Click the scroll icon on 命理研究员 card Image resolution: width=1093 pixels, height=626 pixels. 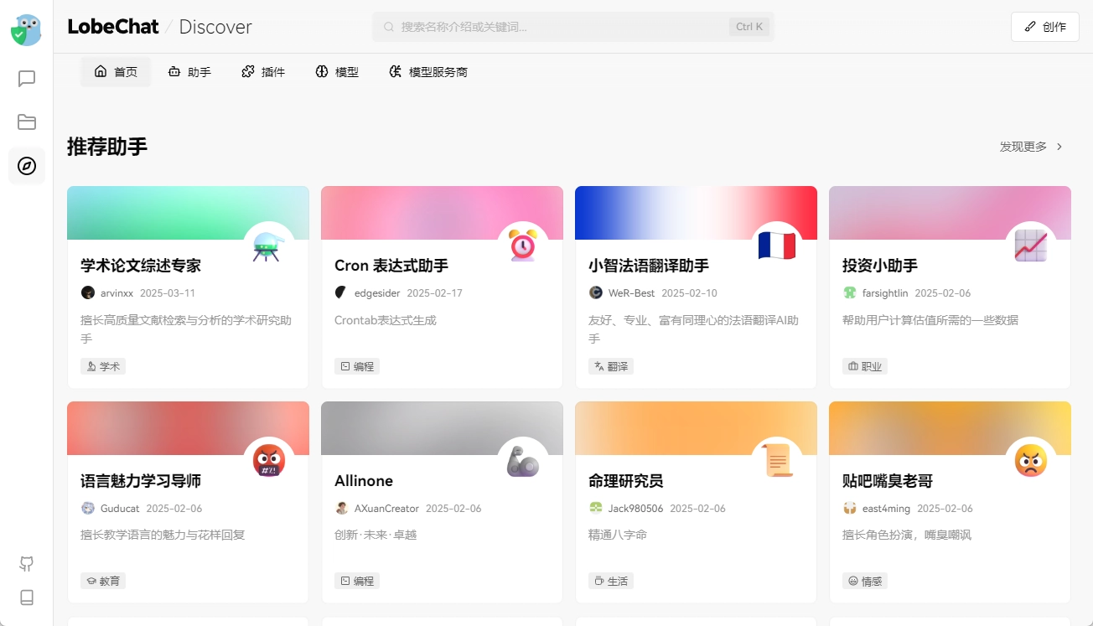778,461
